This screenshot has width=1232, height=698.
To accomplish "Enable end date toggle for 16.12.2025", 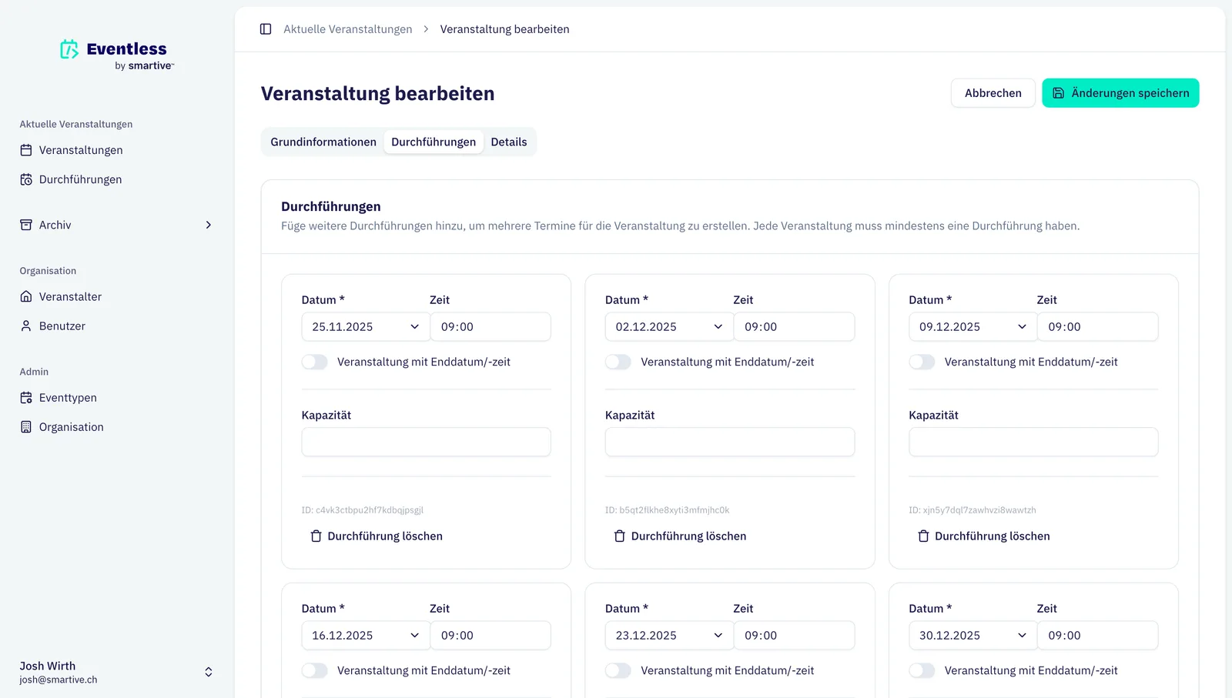I will tap(314, 670).
